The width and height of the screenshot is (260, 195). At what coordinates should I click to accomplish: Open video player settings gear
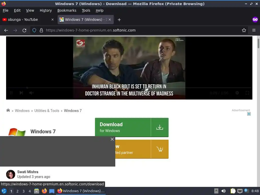tap(237, 93)
